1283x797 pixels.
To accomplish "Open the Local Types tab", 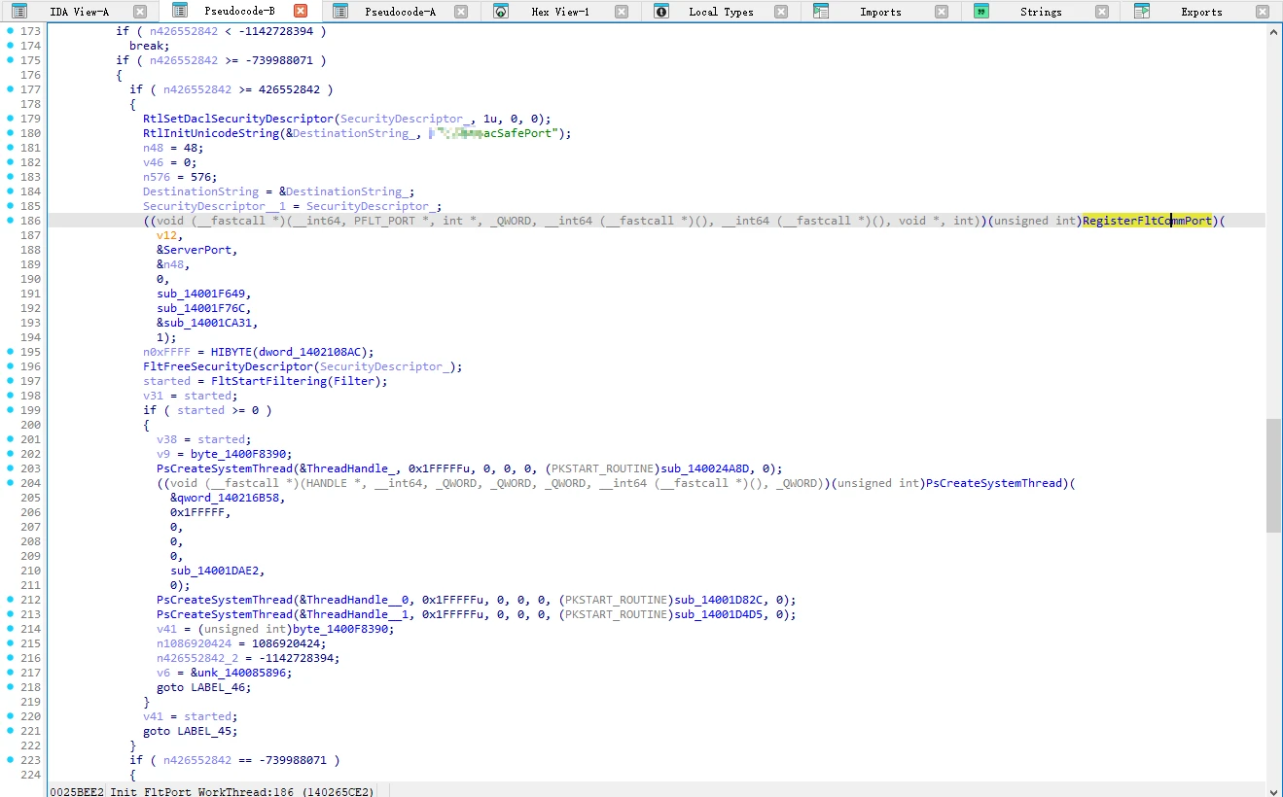I will (x=721, y=12).
